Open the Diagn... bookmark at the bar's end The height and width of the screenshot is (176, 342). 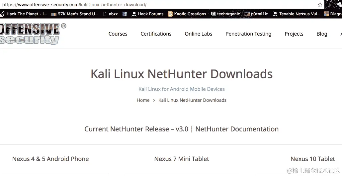[333, 14]
